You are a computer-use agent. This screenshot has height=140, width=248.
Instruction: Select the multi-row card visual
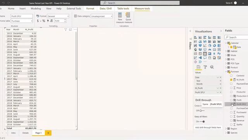(x=219, y=50)
